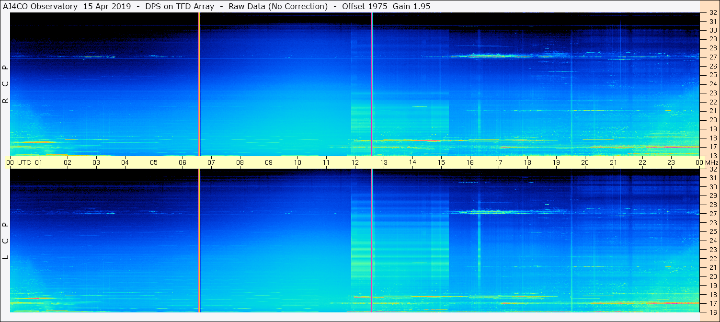The image size is (720, 322).
Task: Click the 03 hour tick label
Action: click(x=96, y=162)
